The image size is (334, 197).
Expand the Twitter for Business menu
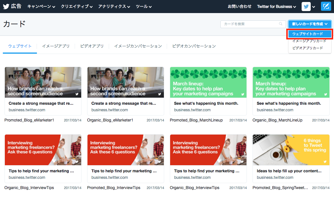point(277,7)
